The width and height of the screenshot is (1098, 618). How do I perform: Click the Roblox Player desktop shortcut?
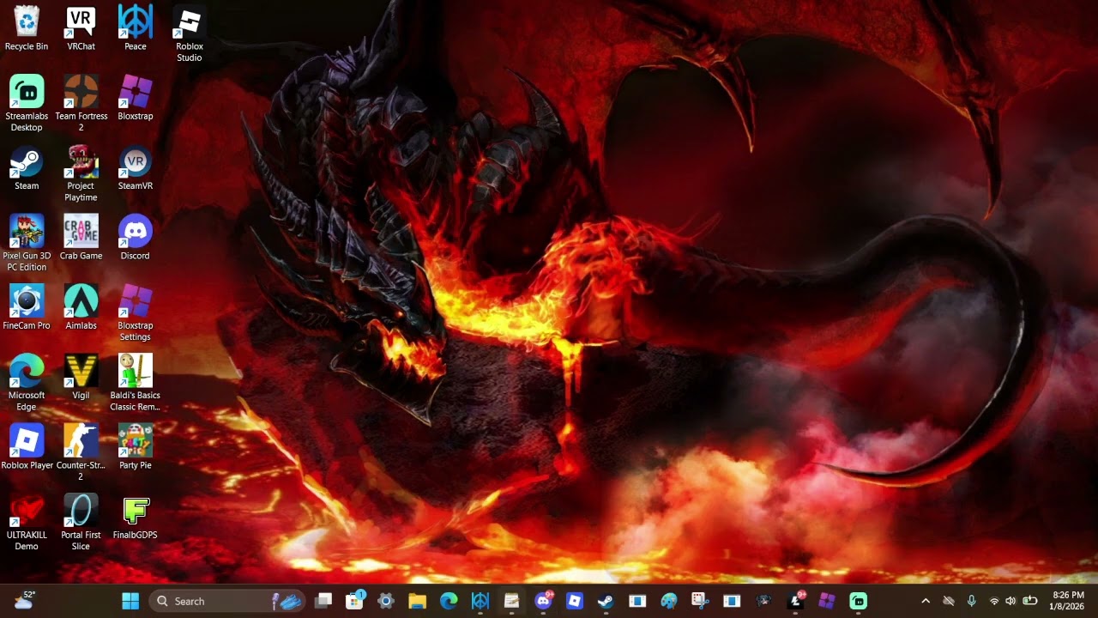point(27,447)
